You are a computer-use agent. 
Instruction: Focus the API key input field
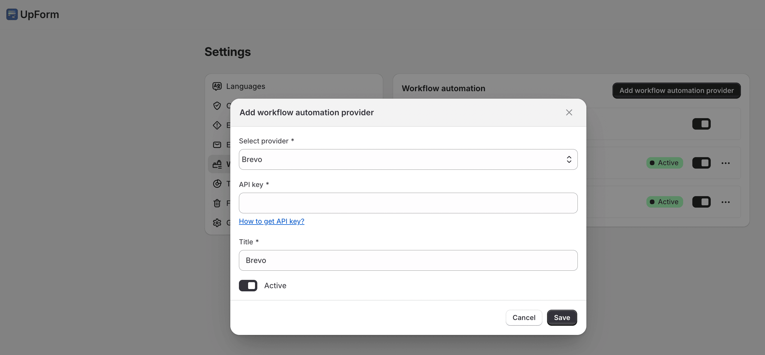point(408,203)
